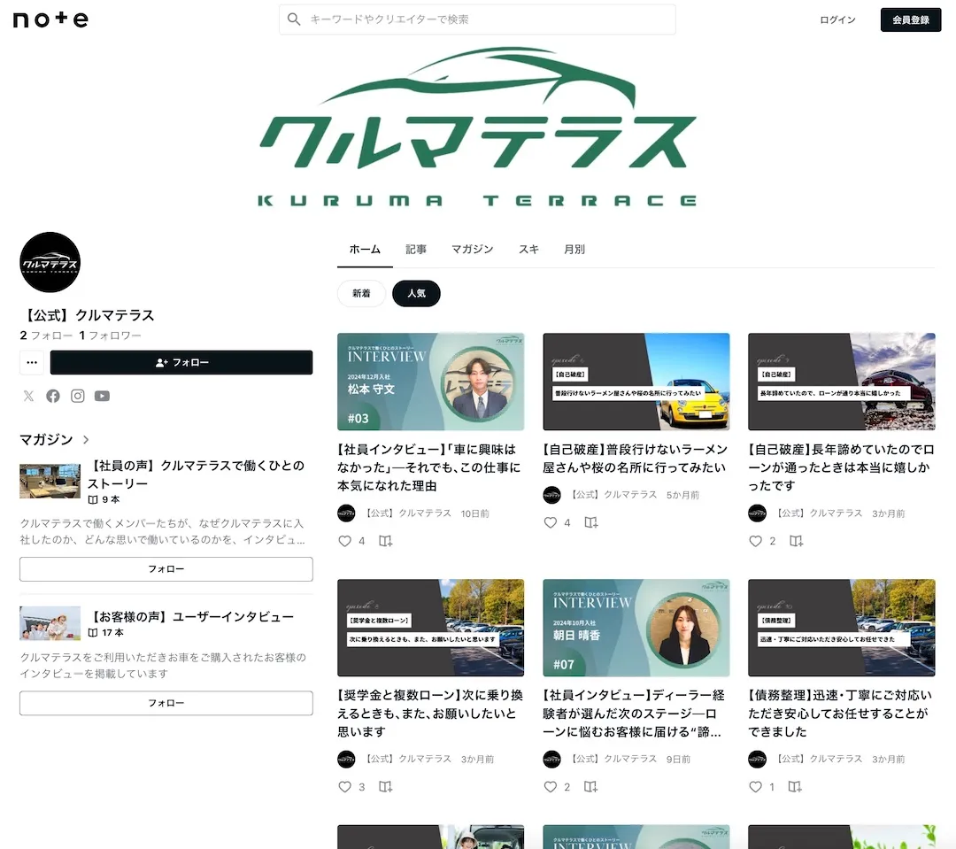The height and width of the screenshot is (849, 956).
Task: Like the 松本 守文 interview article
Action: [x=345, y=541]
